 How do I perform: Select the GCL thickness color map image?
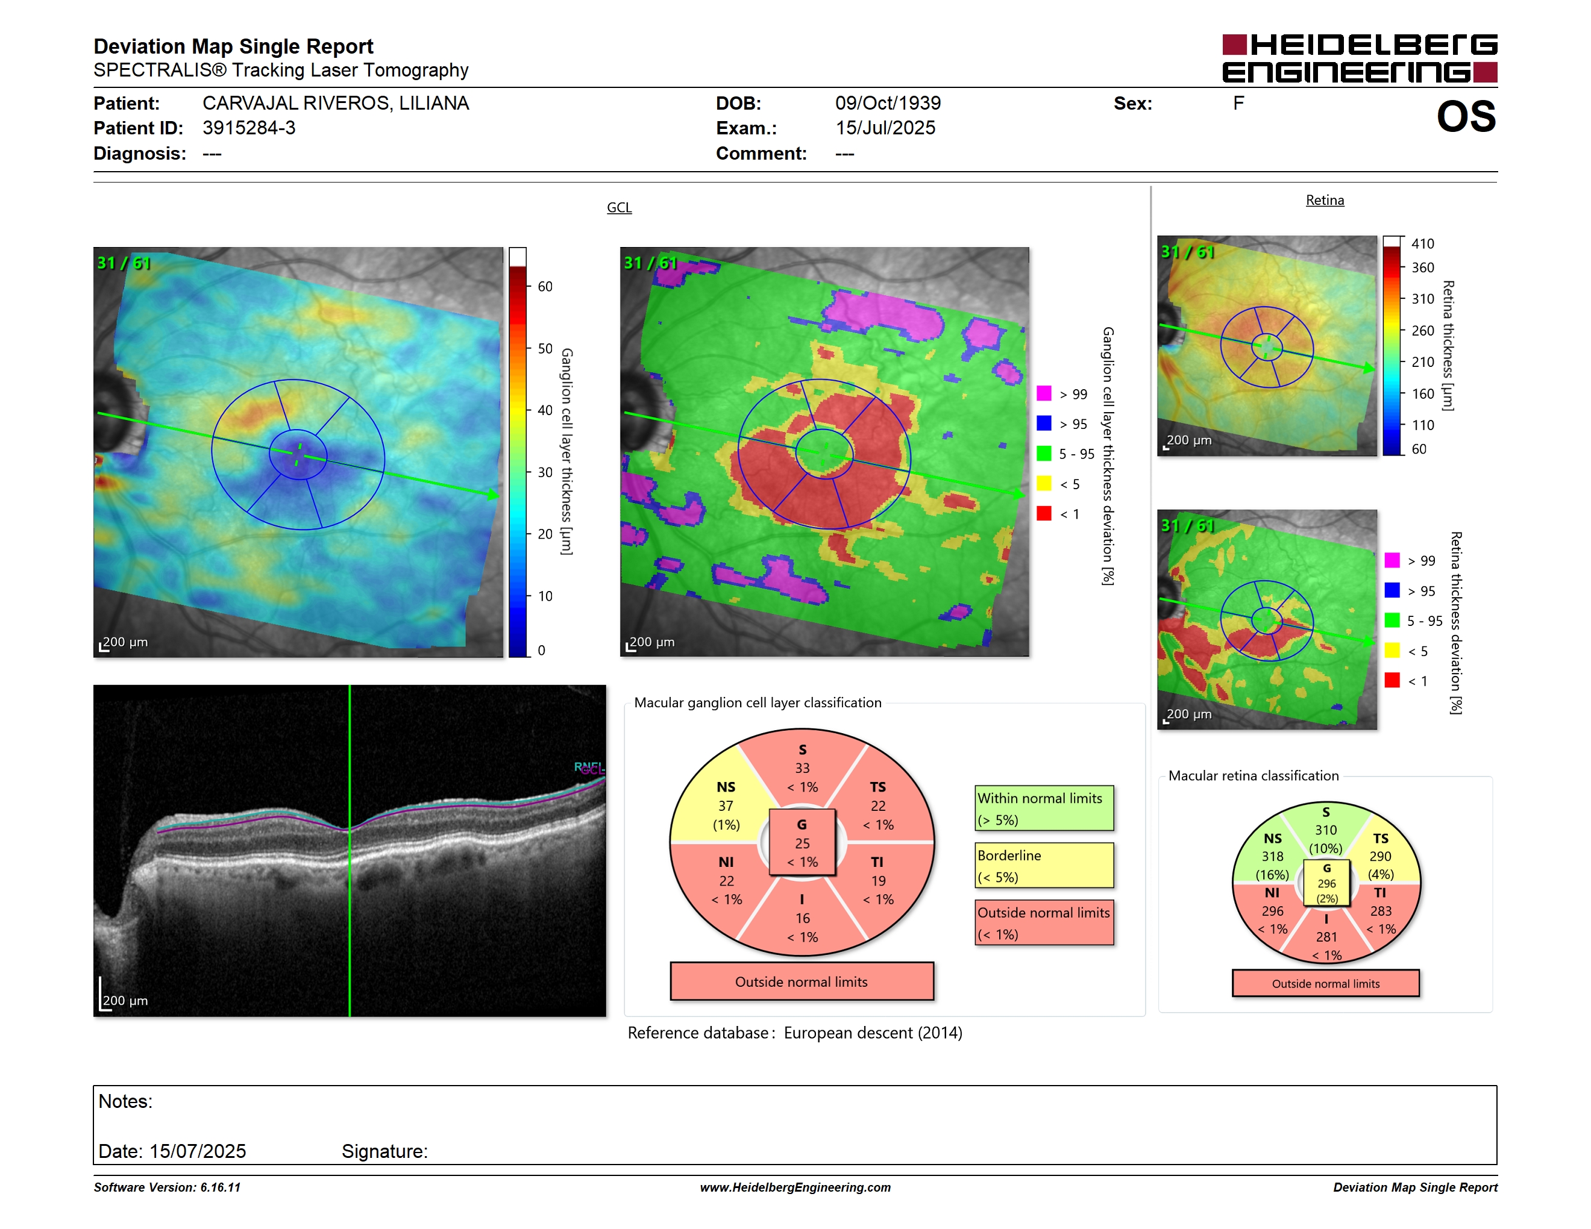298,452
